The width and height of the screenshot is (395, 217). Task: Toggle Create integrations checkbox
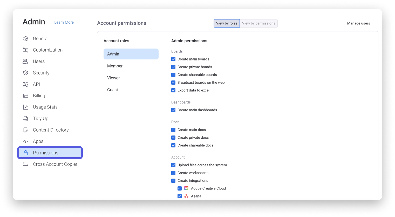(x=173, y=181)
